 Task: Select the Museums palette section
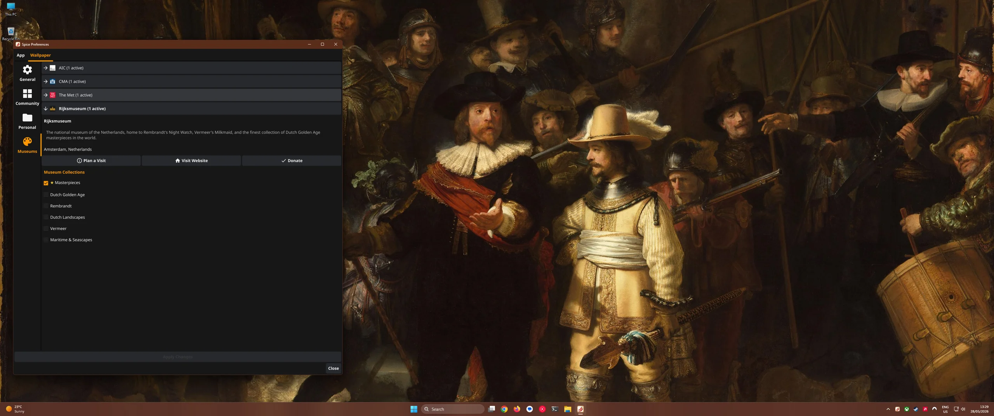[x=27, y=145]
